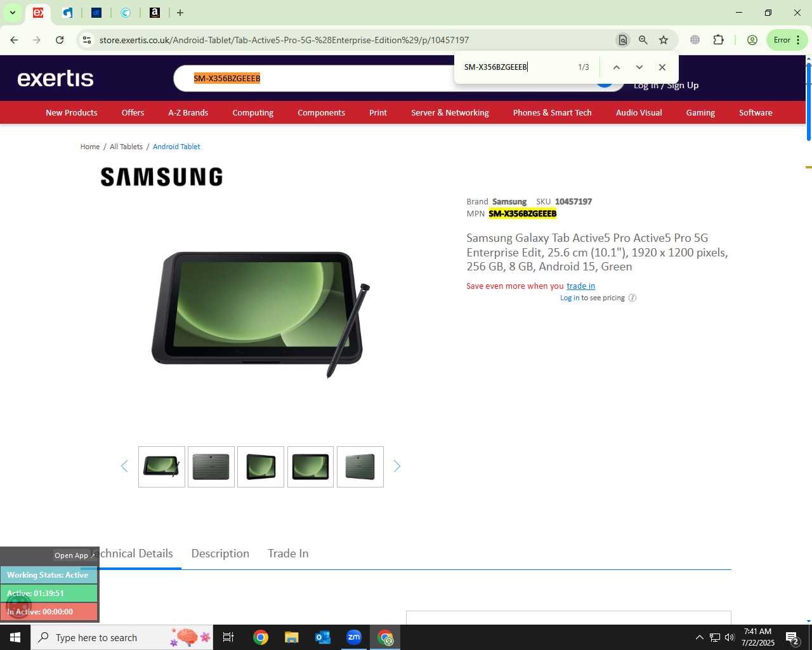The image size is (812, 650).
Task: Open the Gaming menu
Action: pyautogui.click(x=700, y=113)
